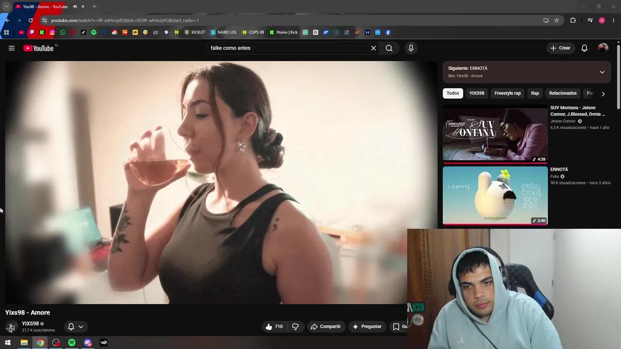Open the Chrome apps grid shortcut
621x349 pixels.
click(x=6, y=32)
